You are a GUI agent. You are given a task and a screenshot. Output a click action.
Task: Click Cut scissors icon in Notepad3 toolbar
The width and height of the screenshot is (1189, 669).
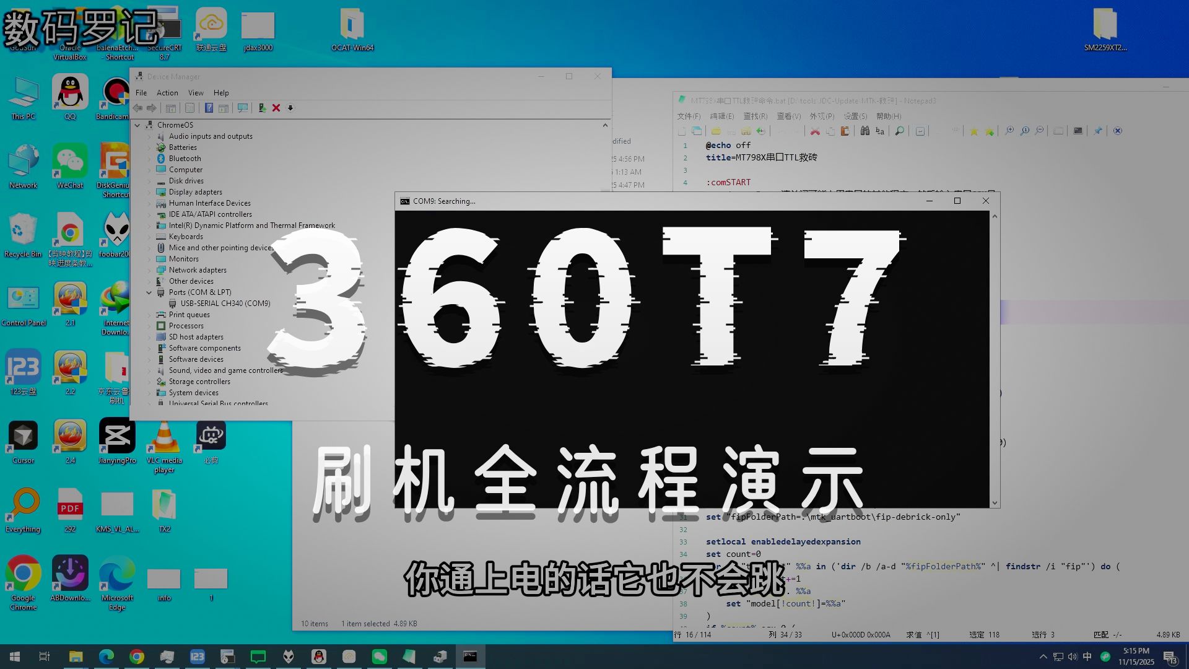click(815, 131)
